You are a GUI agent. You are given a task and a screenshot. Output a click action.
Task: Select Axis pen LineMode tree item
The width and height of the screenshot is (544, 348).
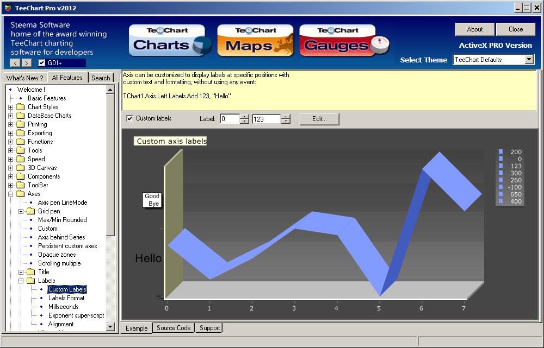click(63, 202)
